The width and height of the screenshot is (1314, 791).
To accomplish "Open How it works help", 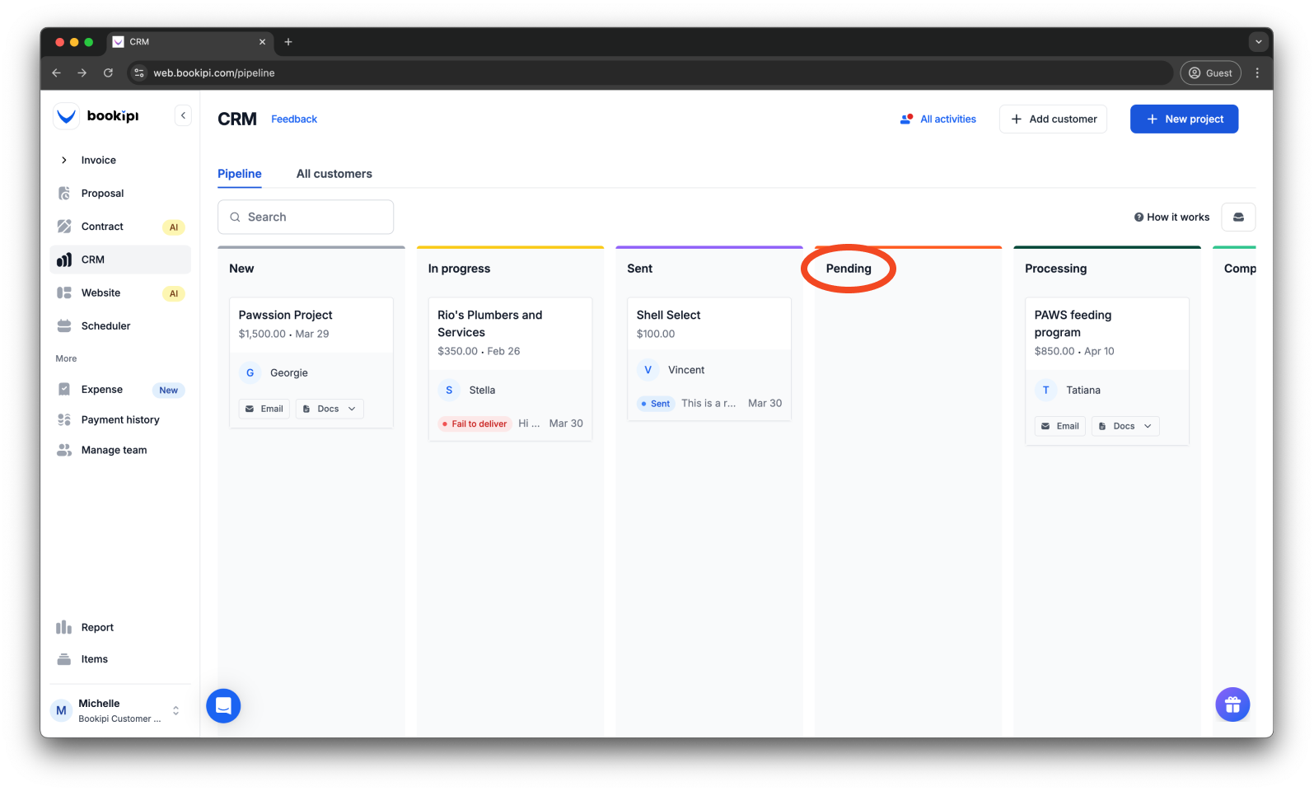I will click(x=1171, y=218).
